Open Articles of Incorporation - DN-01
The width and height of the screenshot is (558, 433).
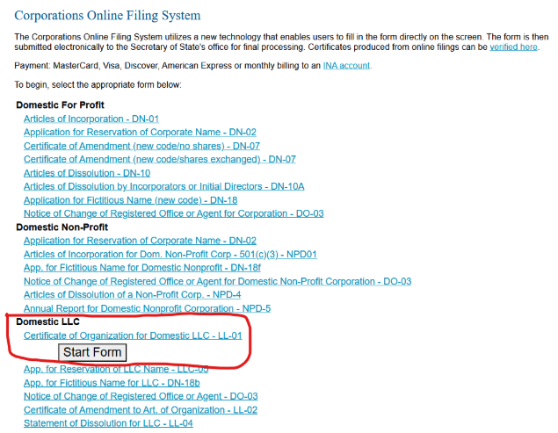(91, 119)
